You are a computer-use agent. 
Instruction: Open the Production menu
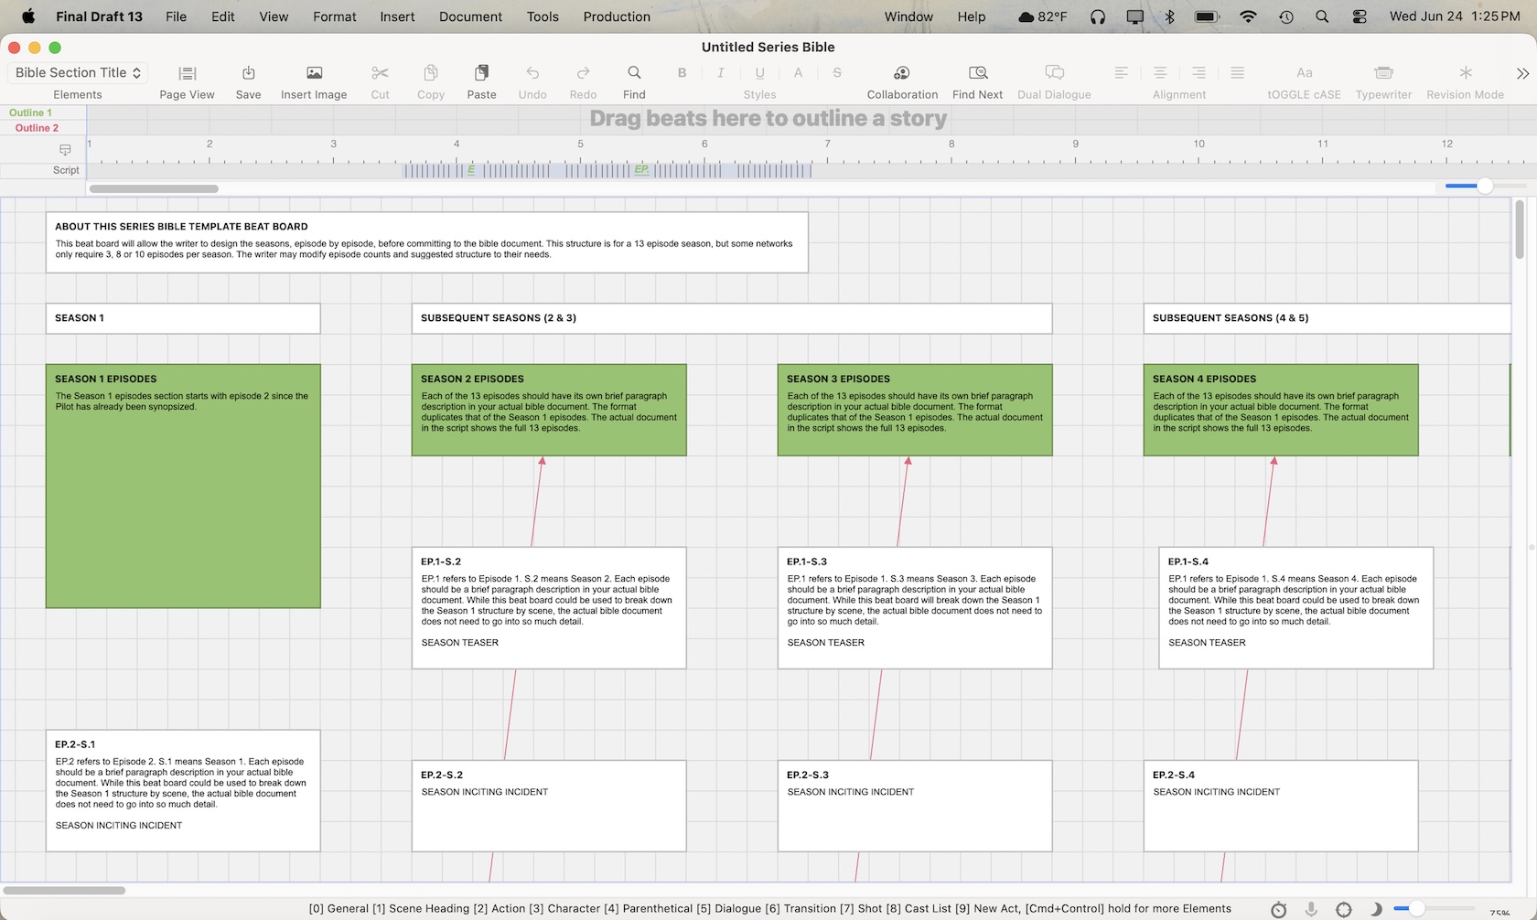[617, 16]
